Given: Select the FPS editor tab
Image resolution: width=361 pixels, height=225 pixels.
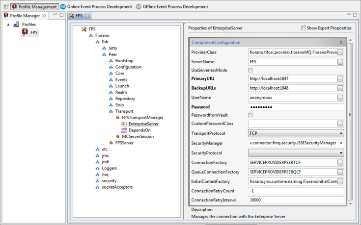Looking at the screenshot, I should [79, 15].
